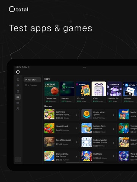The width and height of the screenshot is (137, 182).
Task: Open the three-dots menu at top of tablet
Action: (x=84, y=67)
